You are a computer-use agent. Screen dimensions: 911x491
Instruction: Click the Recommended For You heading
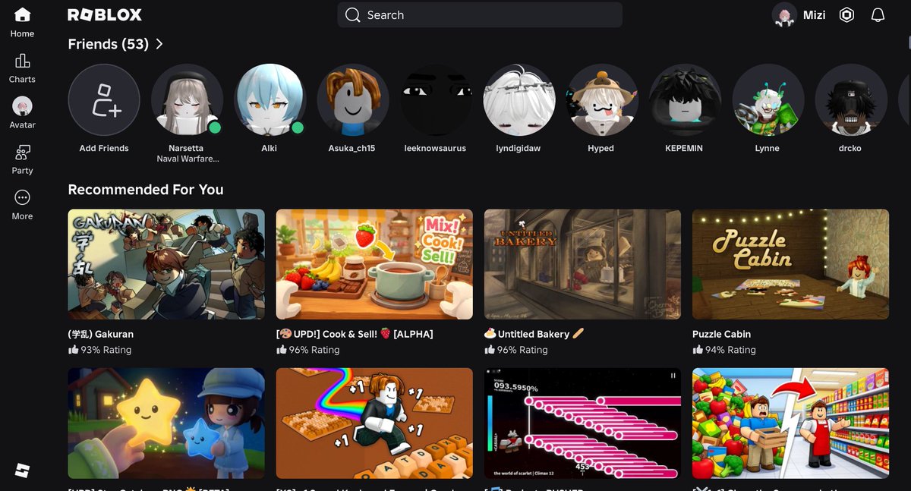coord(146,190)
